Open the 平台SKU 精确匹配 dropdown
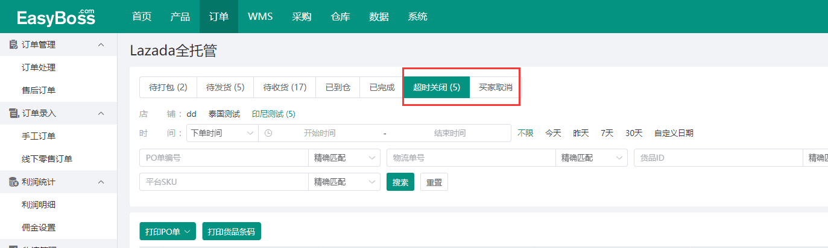Image resolution: width=828 pixels, height=248 pixels. click(344, 182)
